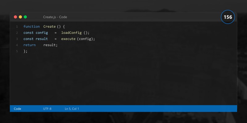The height and width of the screenshot is (123, 247).
Task: Click line number 1 in gutter
Action: [x=17, y=27]
